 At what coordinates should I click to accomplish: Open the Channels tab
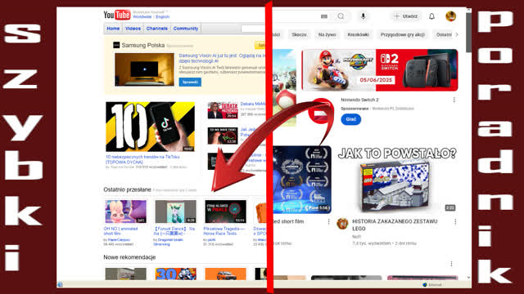(156, 29)
